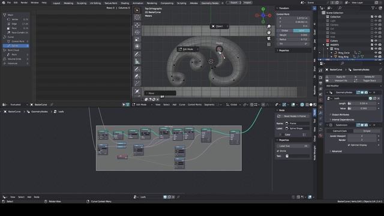Toggle Optimal Display checkbox in Subdivision modifier
The height and width of the screenshot is (216, 384).
click(x=349, y=145)
